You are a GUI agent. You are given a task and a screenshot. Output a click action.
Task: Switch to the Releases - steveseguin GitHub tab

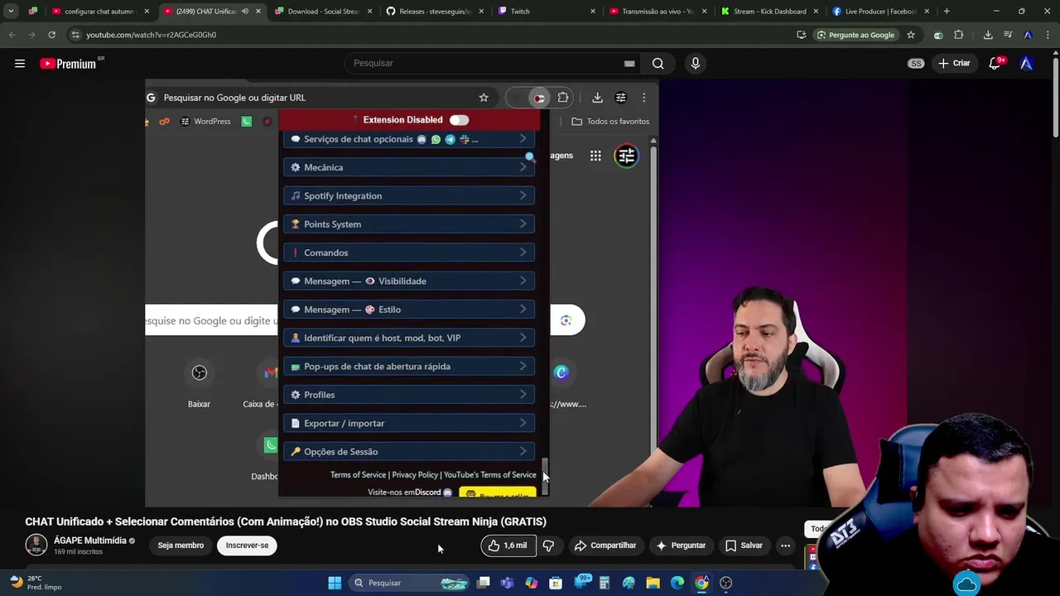[x=434, y=12]
